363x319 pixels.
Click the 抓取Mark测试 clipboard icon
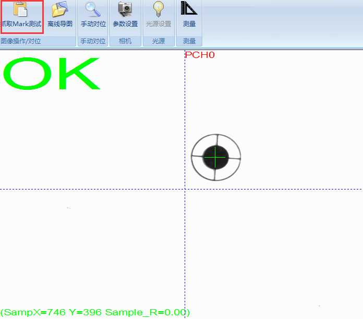pos(21,10)
